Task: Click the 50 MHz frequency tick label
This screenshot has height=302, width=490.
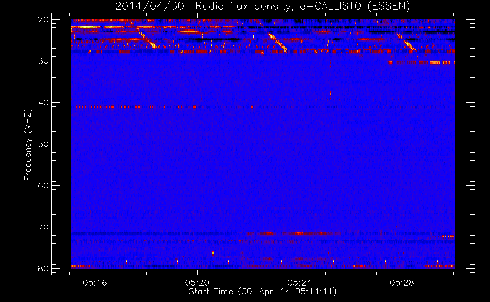Action: [x=43, y=144]
